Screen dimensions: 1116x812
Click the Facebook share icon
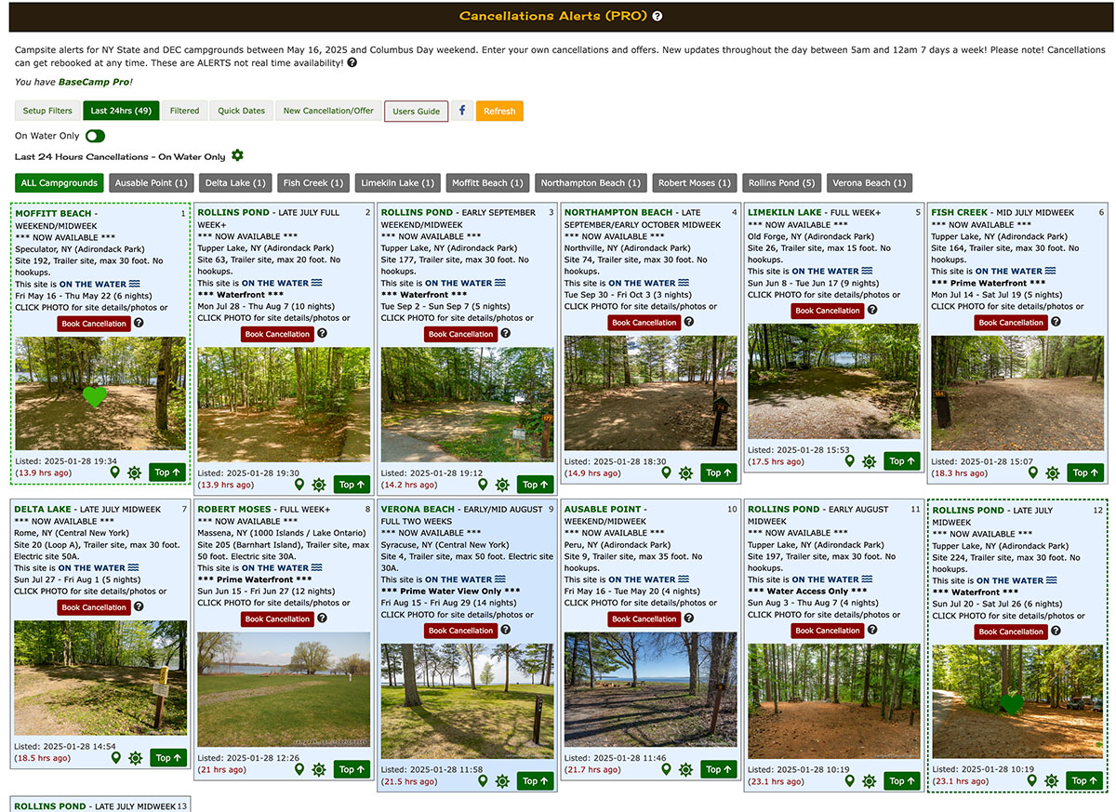[462, 111]
